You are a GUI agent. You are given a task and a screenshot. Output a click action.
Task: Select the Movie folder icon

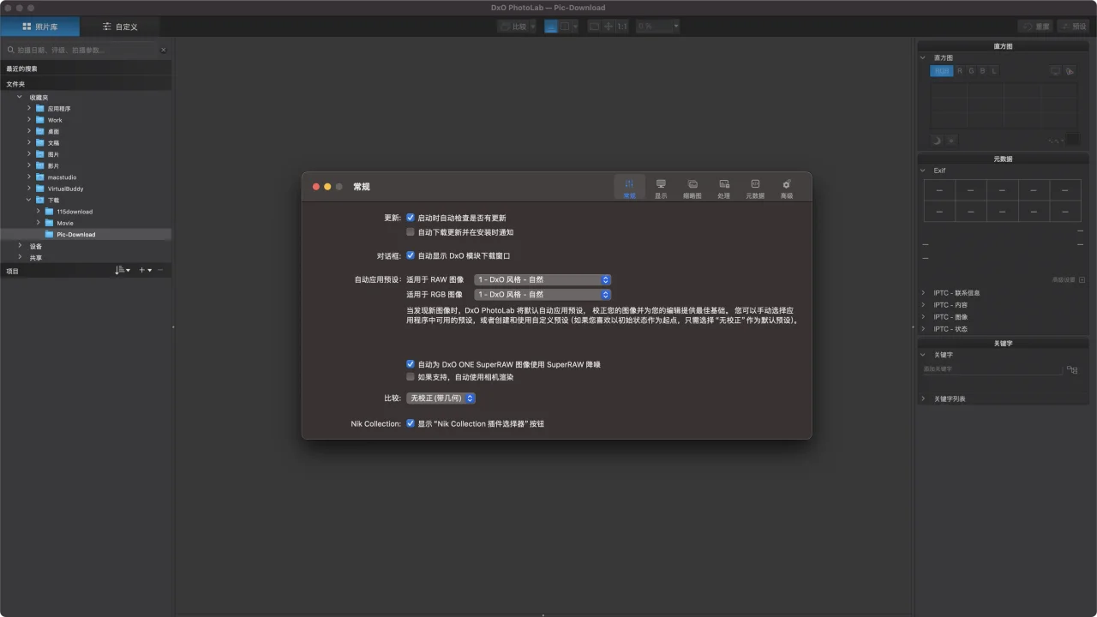point(49,223)
